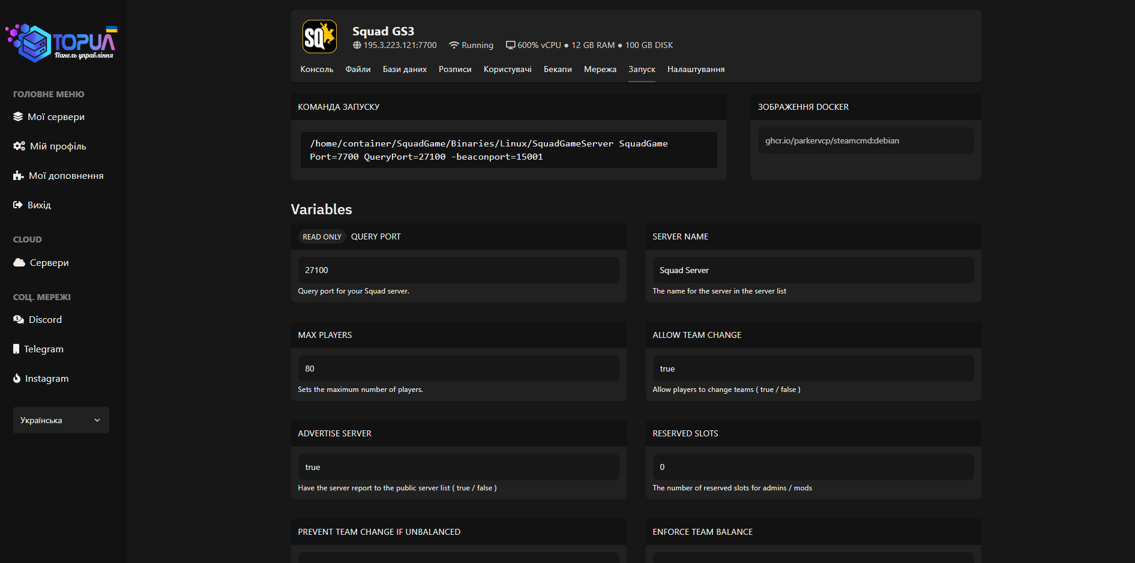Screen dimensions: 1135x563
Task: Click the gears icon next to Мій профіль
Action: [19, 146]
